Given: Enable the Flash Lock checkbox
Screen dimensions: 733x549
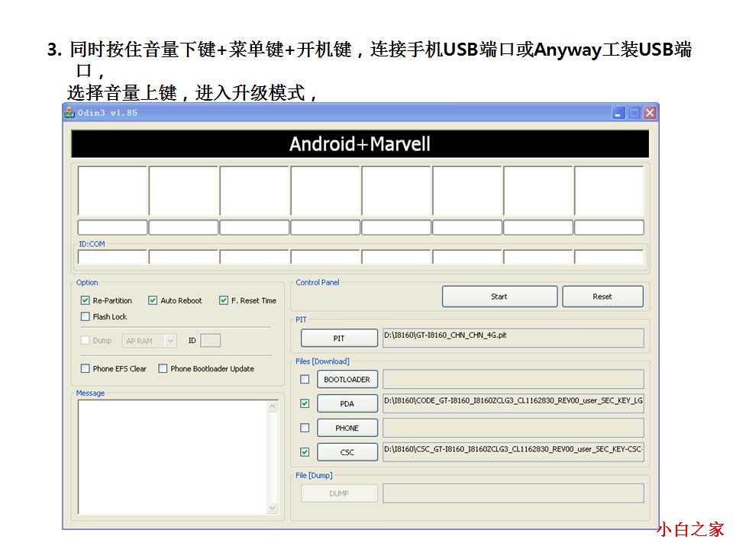Looking at the screenshot, I should click(85, 316).
